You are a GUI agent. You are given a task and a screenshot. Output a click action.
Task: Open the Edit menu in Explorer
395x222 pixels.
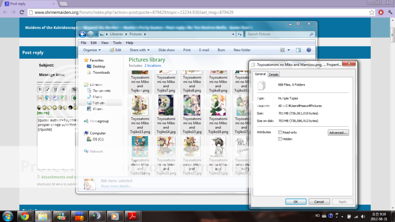click(x=93, y=42)
